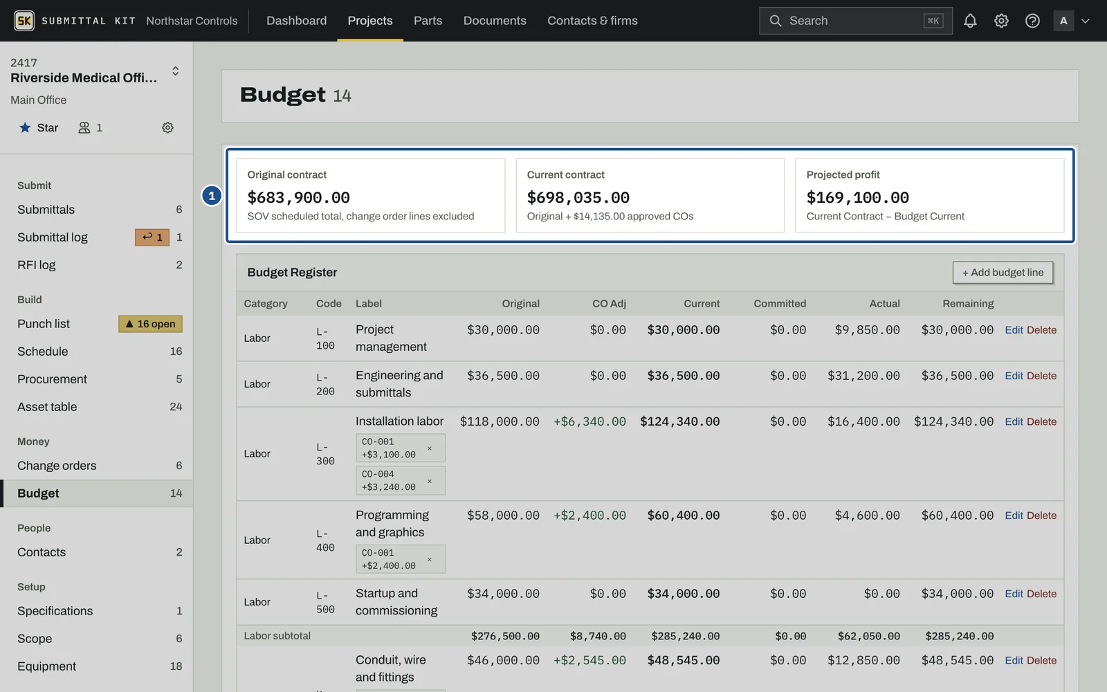1107x692 pixels.
Task: Click the Original contract card
Action: (x=370, y=195)
